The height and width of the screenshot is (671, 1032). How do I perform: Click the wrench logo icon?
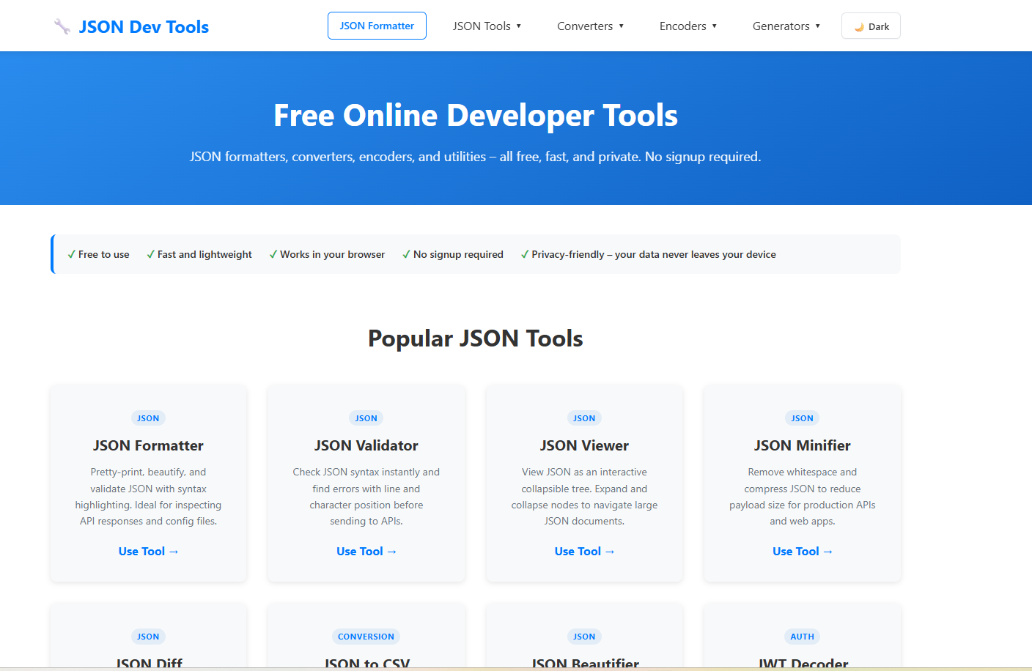[x=62, y=27]
